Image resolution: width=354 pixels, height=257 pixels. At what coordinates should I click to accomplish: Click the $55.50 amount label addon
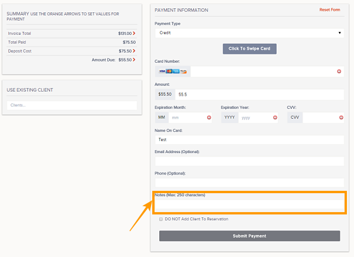165,95
